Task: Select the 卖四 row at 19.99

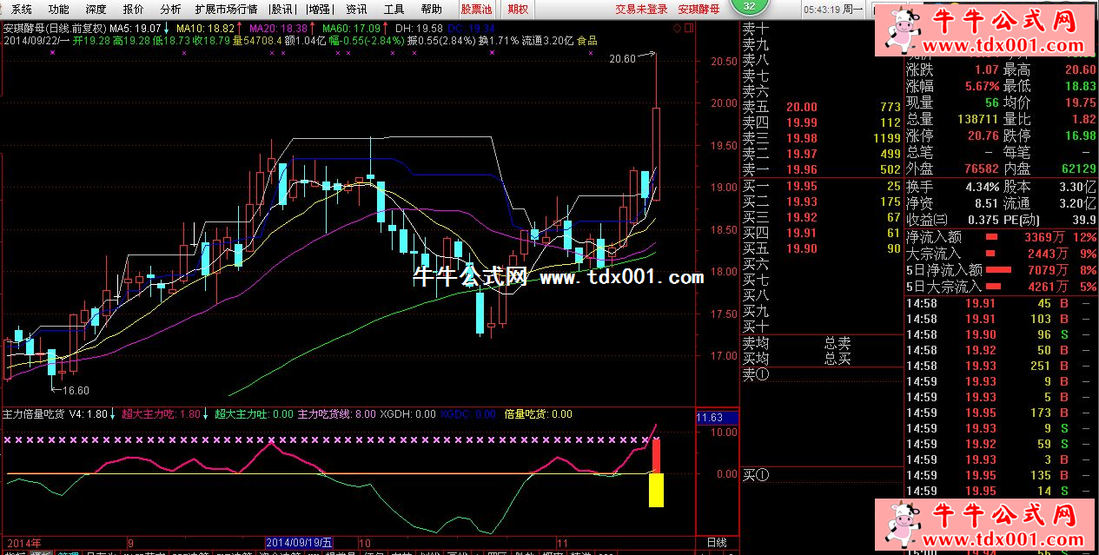Action: point(823,122)
